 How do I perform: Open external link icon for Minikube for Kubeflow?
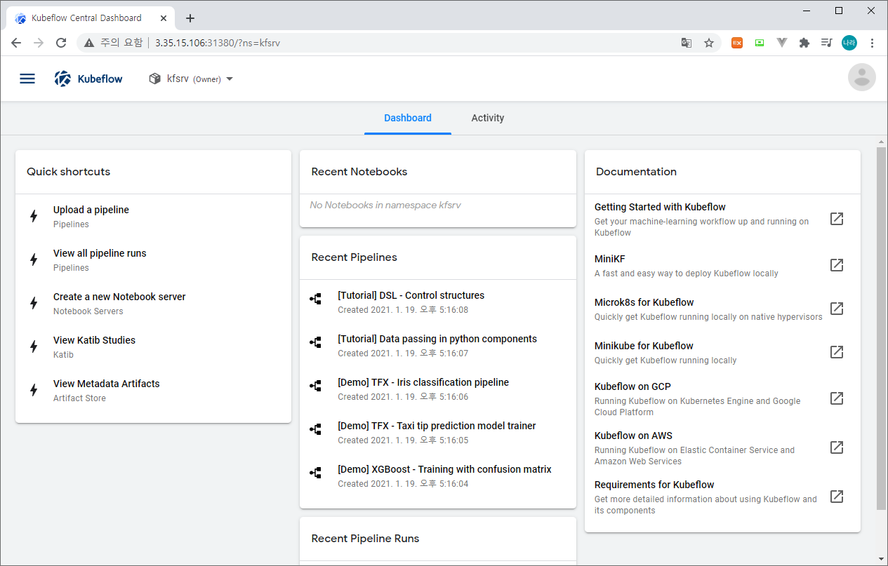coord(837,352)
